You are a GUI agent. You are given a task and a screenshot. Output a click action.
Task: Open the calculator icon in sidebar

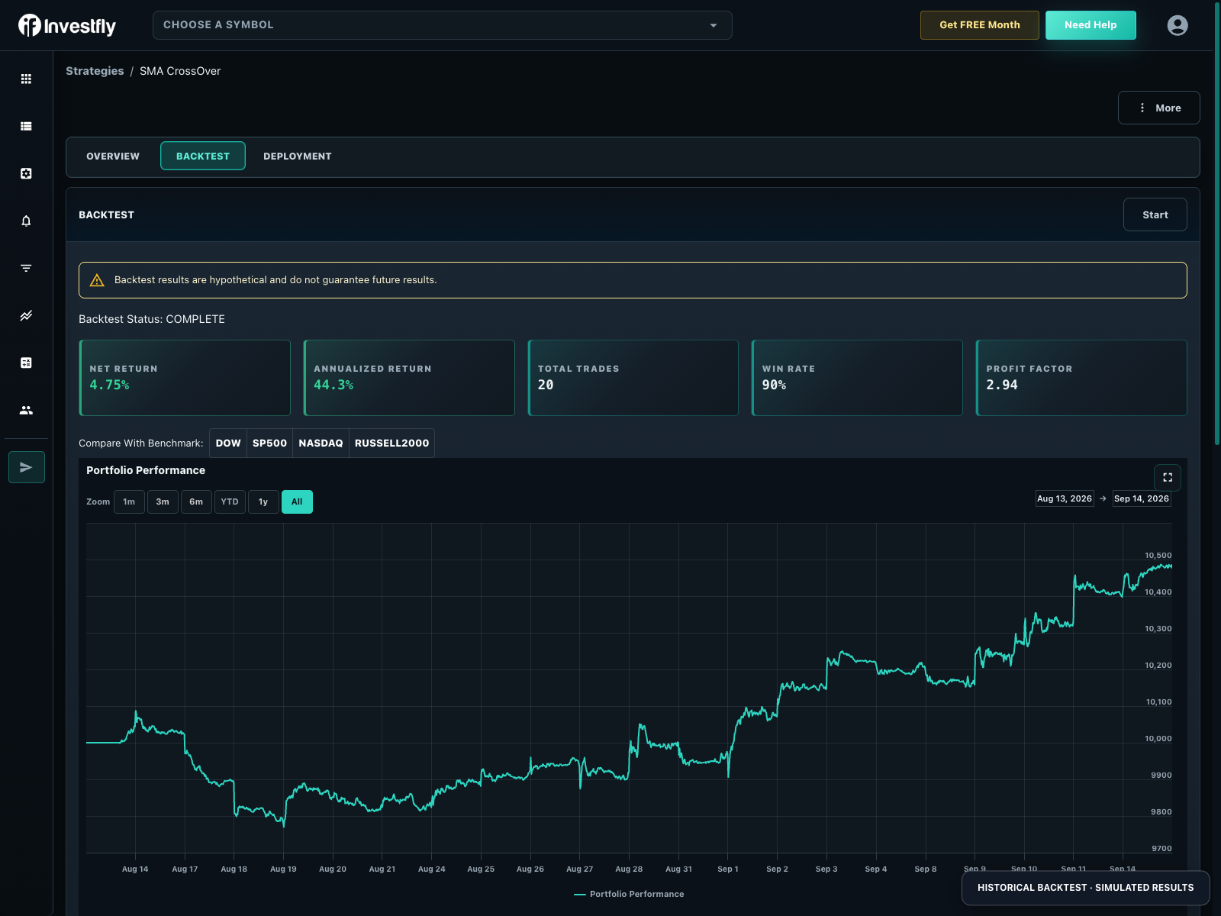coord(26,363)
